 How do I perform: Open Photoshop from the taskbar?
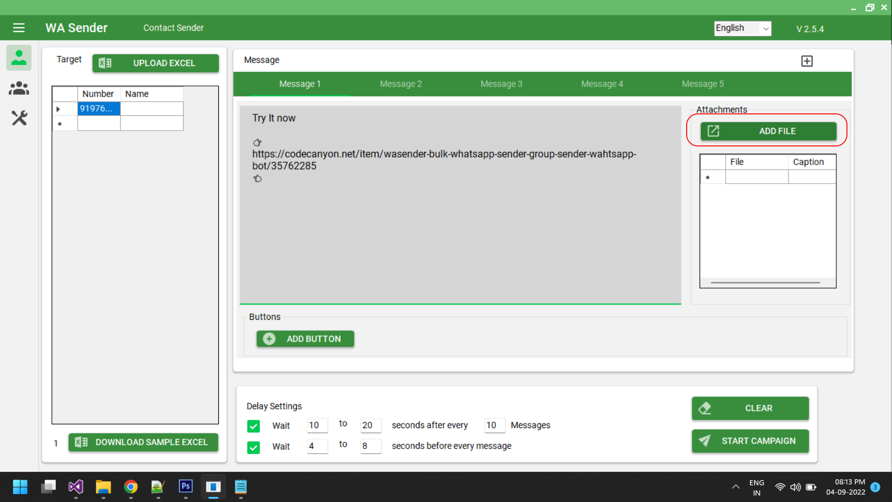[x=186, y=486]
